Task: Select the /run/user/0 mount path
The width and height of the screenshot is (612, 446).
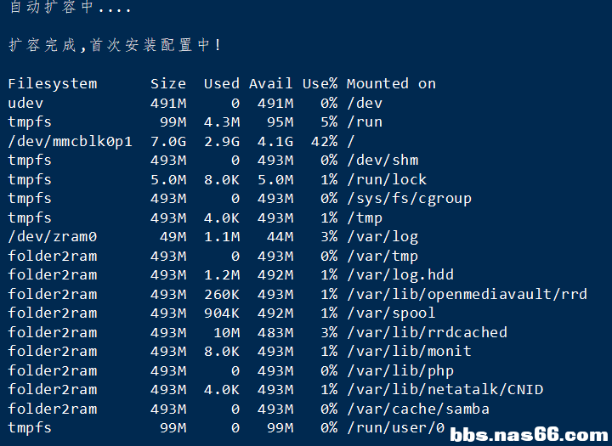Action: [x=396, y=427]
